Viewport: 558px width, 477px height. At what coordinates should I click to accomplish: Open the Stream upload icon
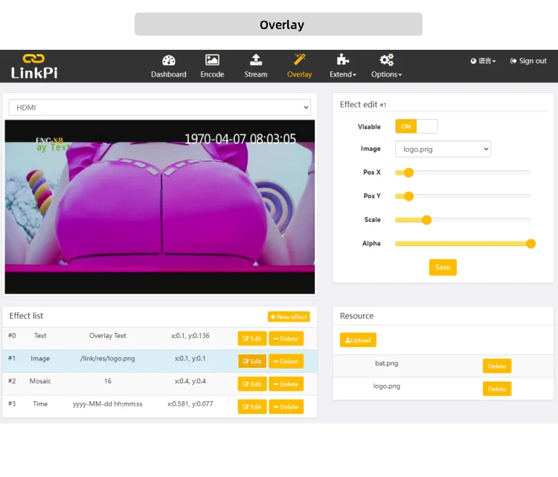pyautogui.click(x=256, y=60)
